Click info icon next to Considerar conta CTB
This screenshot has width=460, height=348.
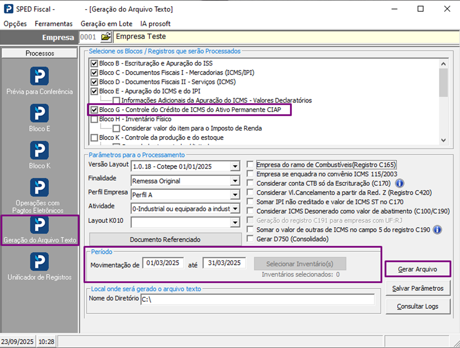[399, 183]
